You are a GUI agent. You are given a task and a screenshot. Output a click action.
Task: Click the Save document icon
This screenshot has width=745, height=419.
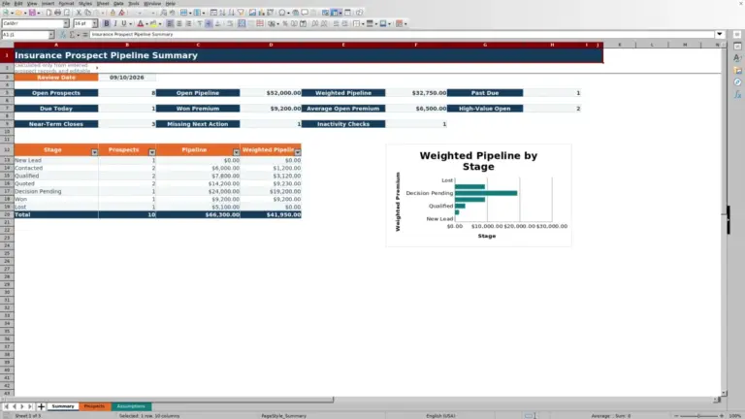click(x=32, y=13)
